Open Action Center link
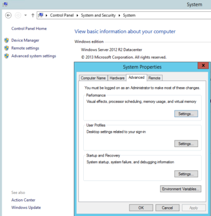Viewport: 211px width, 216px height. click(23, 200)
